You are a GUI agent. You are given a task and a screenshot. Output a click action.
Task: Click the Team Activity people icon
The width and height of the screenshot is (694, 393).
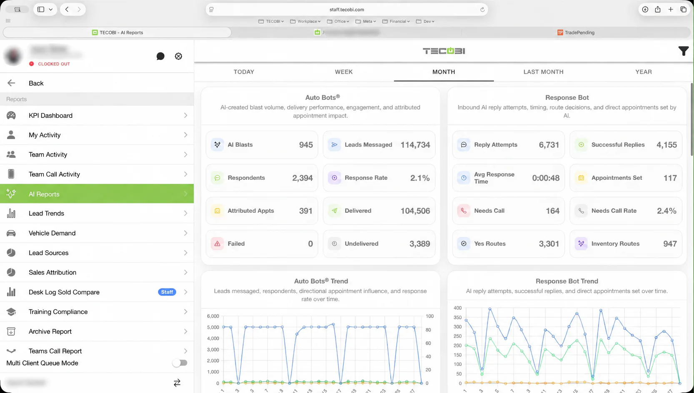point(11,154)
